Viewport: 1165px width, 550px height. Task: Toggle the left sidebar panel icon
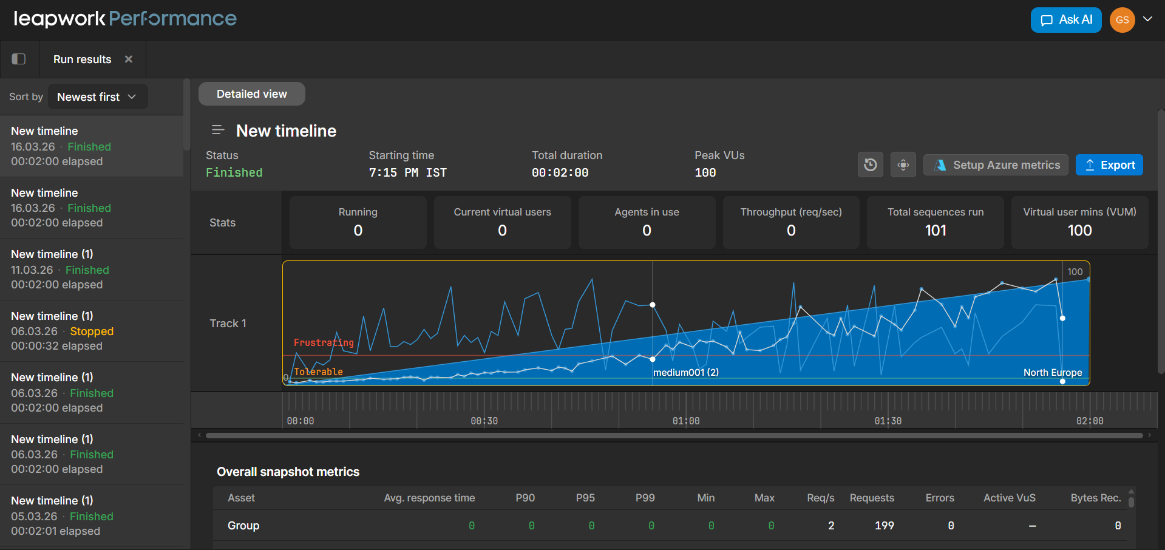click(x=19, y=59)
